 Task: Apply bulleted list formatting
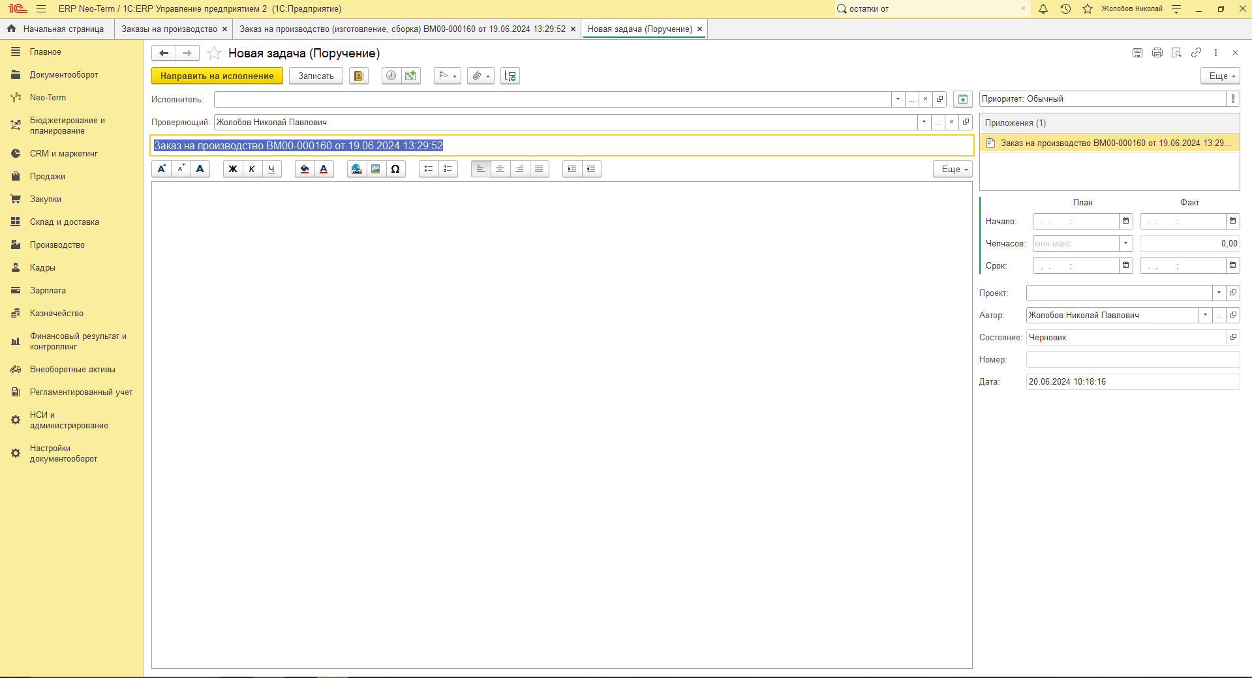pos(429,169)
